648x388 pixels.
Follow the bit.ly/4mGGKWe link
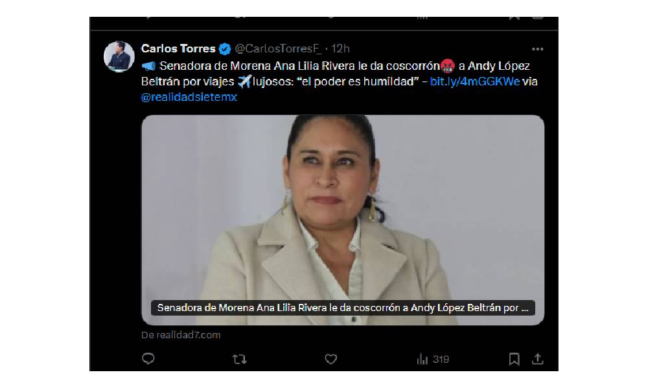coord(474,81)
